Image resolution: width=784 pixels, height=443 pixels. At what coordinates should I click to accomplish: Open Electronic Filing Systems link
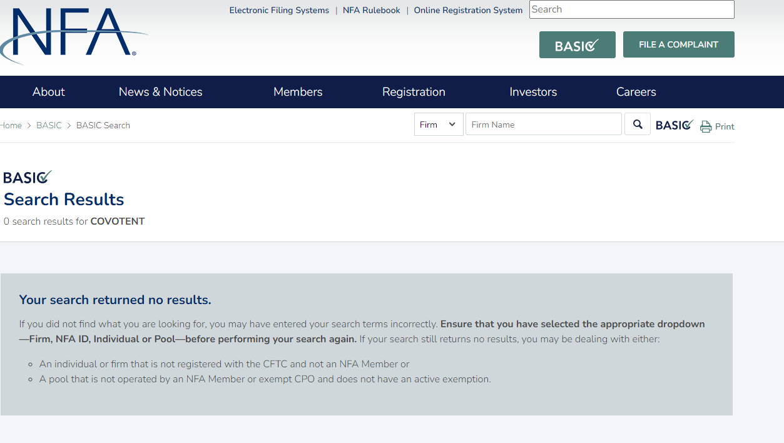pos(279,10)
